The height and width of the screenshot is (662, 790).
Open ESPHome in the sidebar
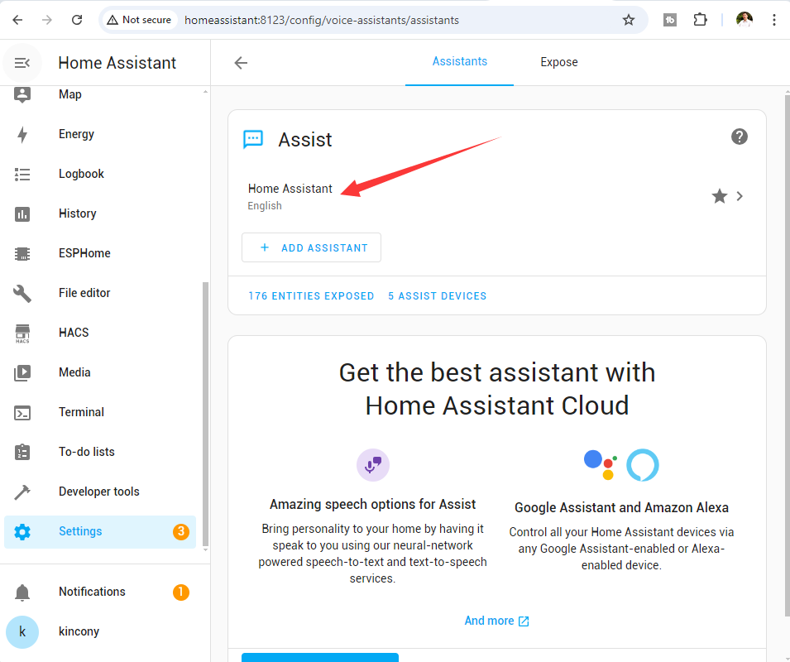84,253
